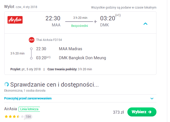The height and width of the screenshot is (122, 170).
Task: Expand the 'Przeczytaj przed zarezerwowaniem' chevron
Action: (x=152, y=98)
